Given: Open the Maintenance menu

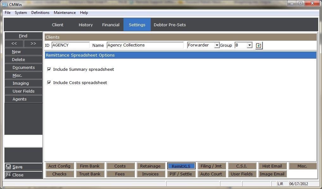Looking at the screenshot, I should (65, 13).
